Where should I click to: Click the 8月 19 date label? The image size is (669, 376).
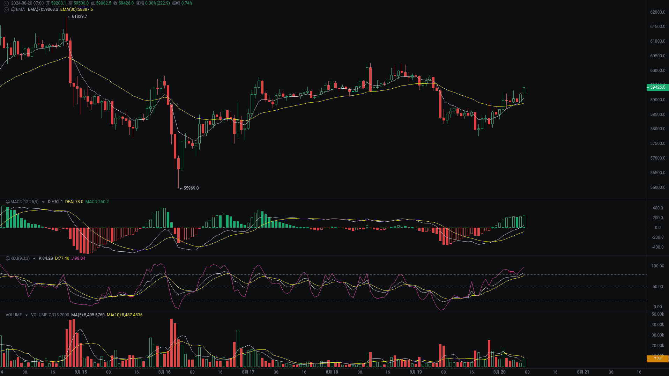tap(416, 372)
